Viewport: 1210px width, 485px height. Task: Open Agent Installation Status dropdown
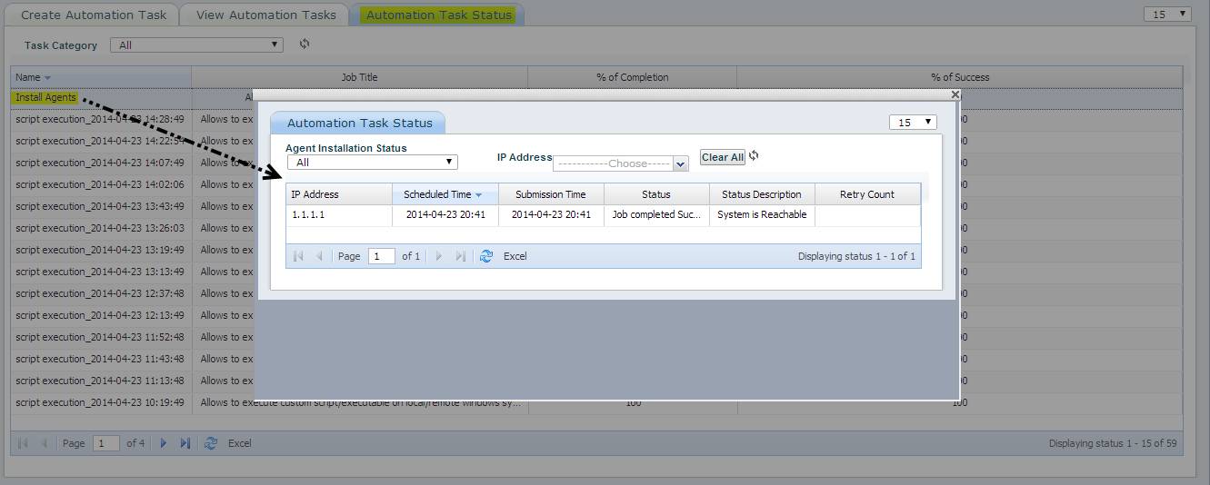coord(373,162)
